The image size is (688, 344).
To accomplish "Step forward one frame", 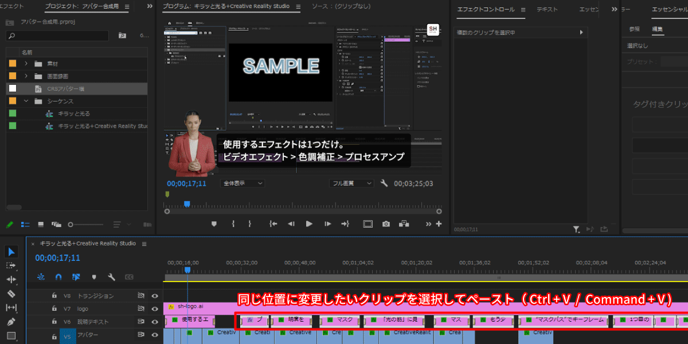I will [327, 224].
